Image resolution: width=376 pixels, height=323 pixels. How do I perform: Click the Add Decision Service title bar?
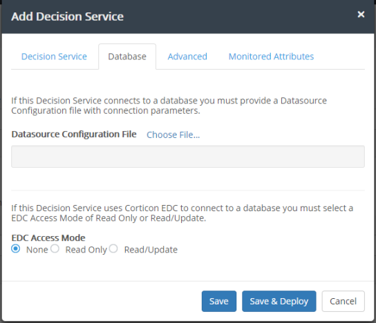(188, 17)
